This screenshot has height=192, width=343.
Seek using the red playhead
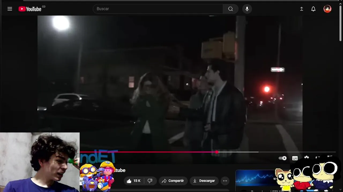(217, 152)
